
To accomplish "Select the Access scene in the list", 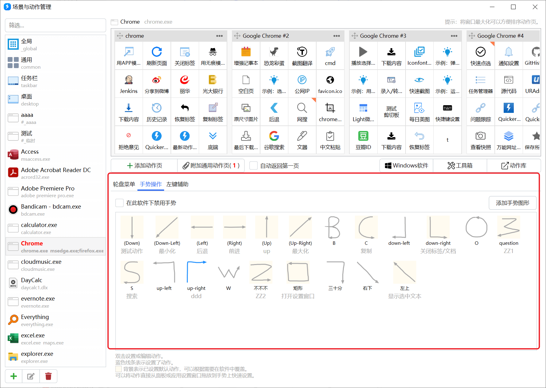I will click(x=56, y=155).
